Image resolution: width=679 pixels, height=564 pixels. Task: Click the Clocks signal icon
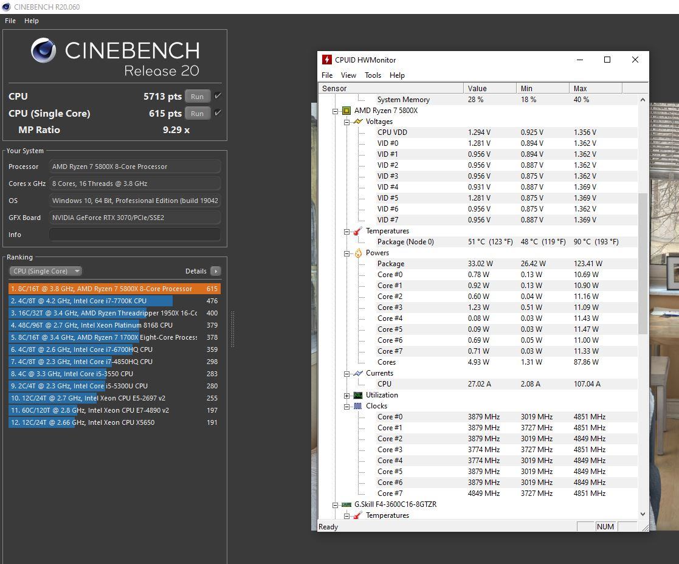[357, 406]
